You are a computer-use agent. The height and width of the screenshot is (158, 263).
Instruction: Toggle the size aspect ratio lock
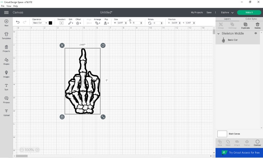[130, 20]
